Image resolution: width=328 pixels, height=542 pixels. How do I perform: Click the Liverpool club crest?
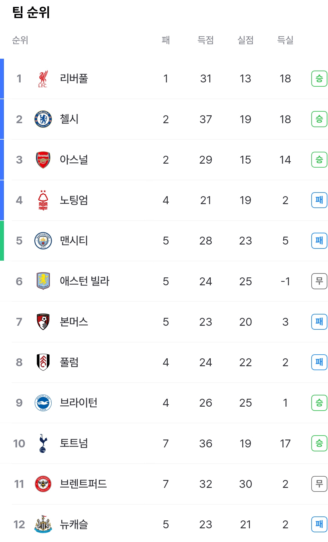[43, 79]
